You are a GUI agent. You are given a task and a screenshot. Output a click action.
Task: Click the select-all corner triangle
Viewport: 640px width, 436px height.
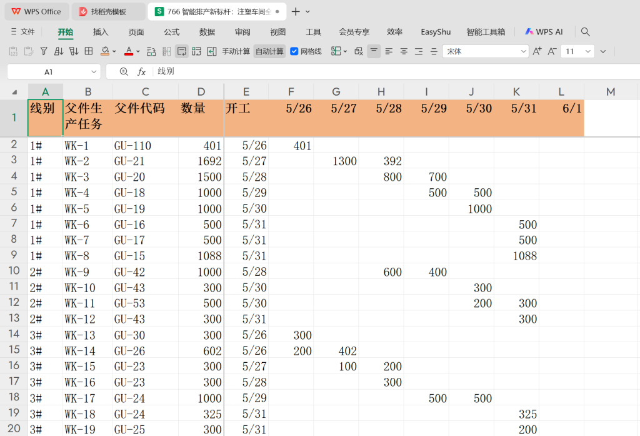tap(15, 92)
